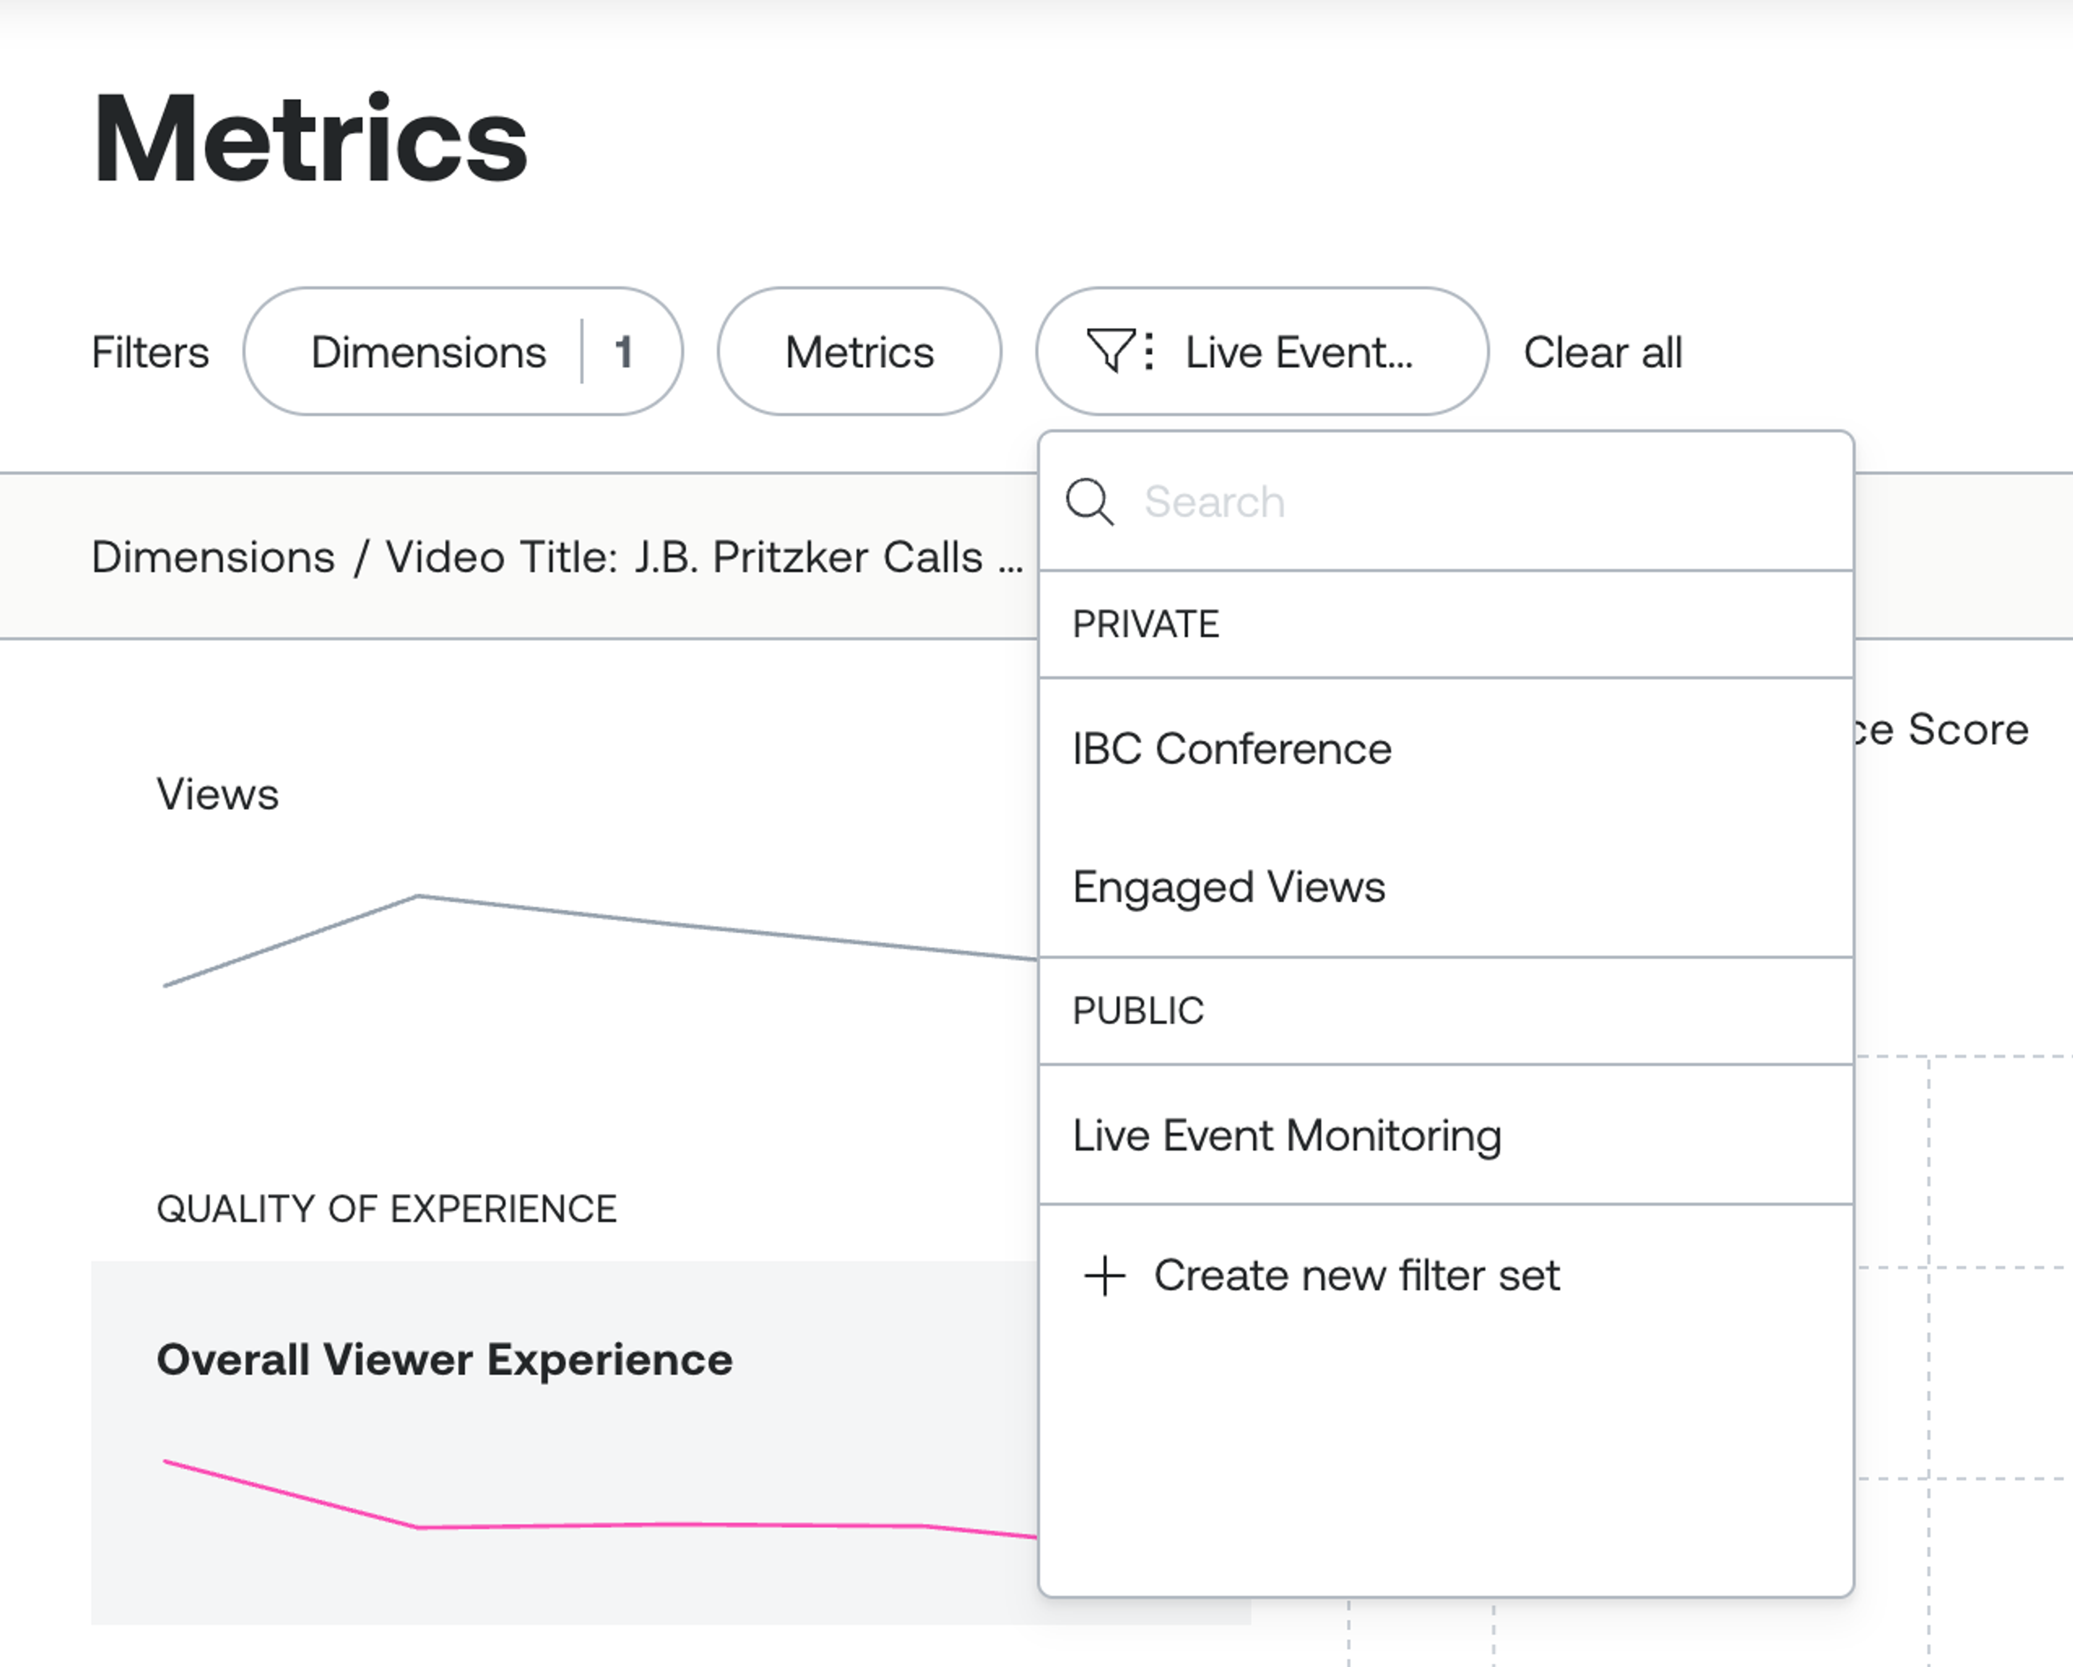The image size is (2073, 1667).
Task: Select the IBC Conference filter set
Action: click(x=1232, y=749)
